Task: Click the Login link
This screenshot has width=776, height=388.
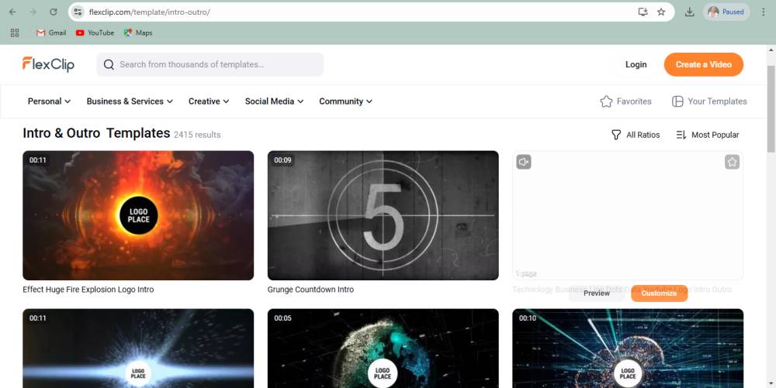Action: pos(636,65)
